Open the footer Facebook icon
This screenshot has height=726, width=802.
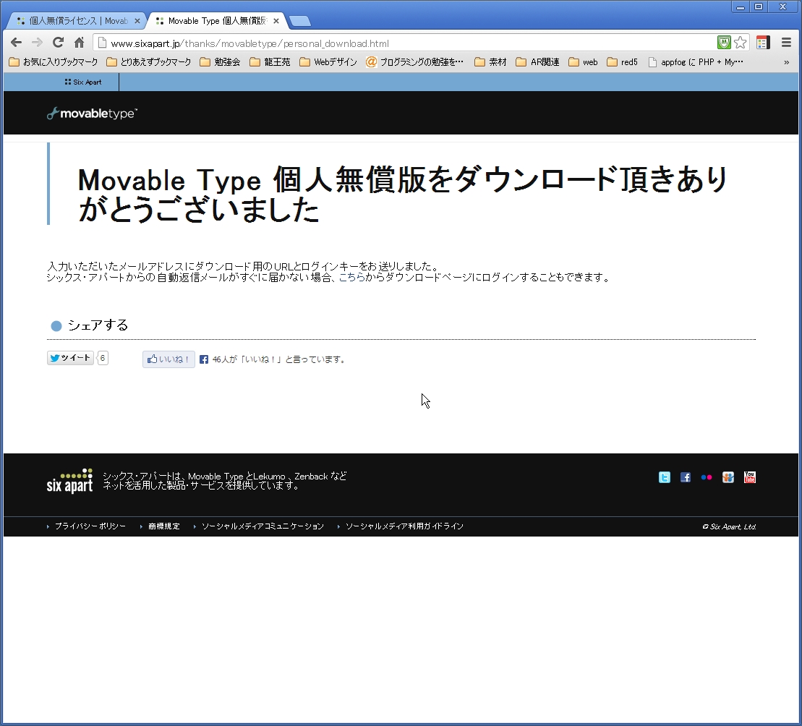686,477
